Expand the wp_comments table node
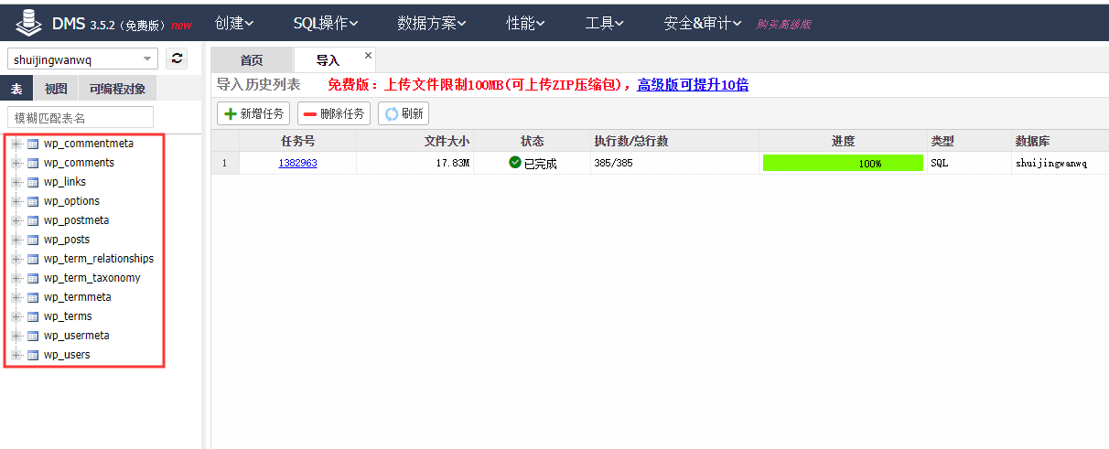 (x=16, y=163)
